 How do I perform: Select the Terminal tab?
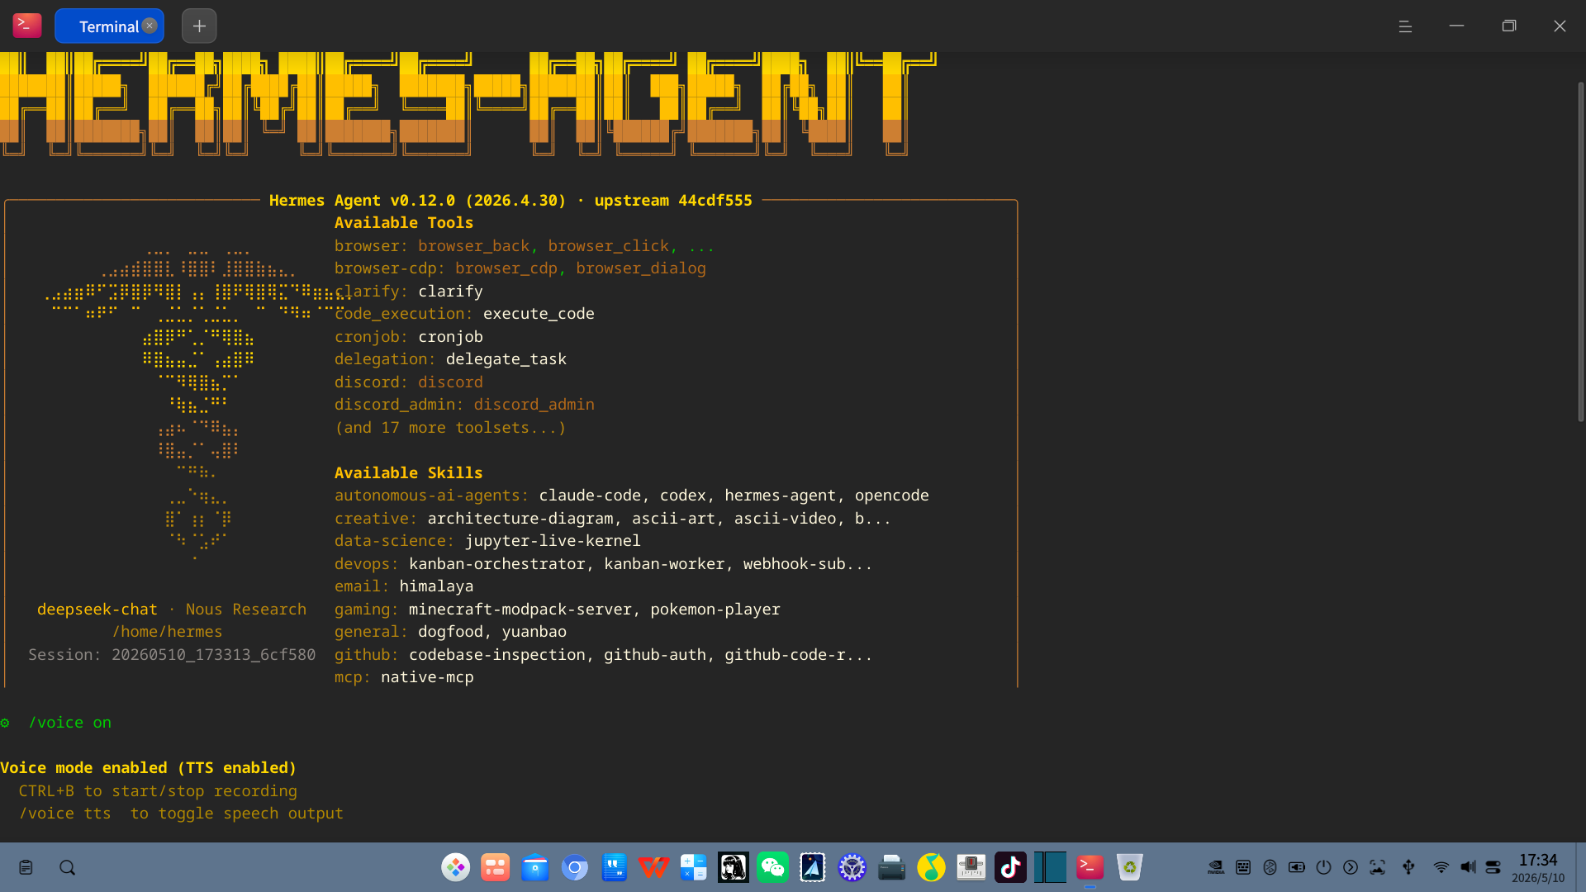coord(109,26)
